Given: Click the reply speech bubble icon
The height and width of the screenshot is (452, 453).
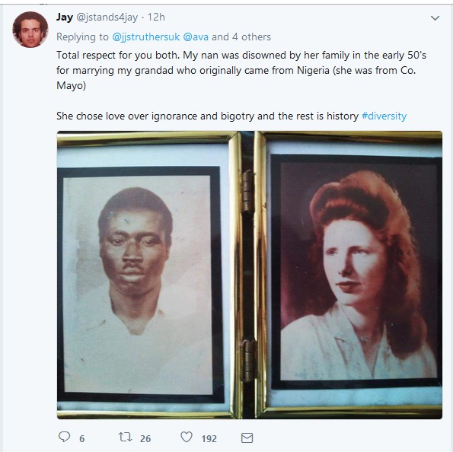Looking at the screenshot, I should pos(64,437).
